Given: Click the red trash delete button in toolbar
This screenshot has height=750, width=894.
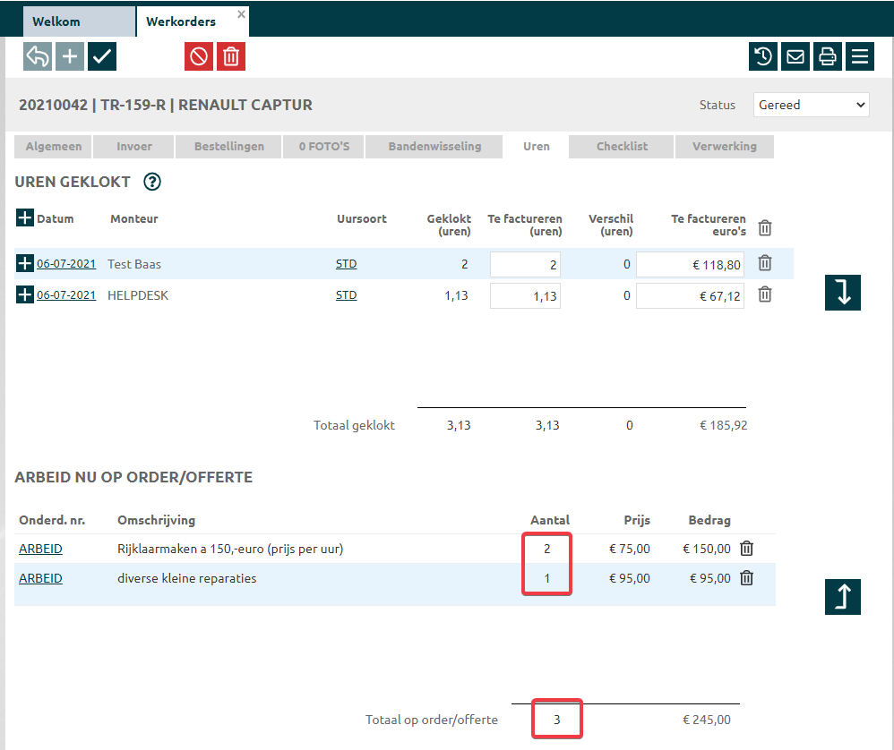Looking at the screenshot, I should click(x=231, y=56).
